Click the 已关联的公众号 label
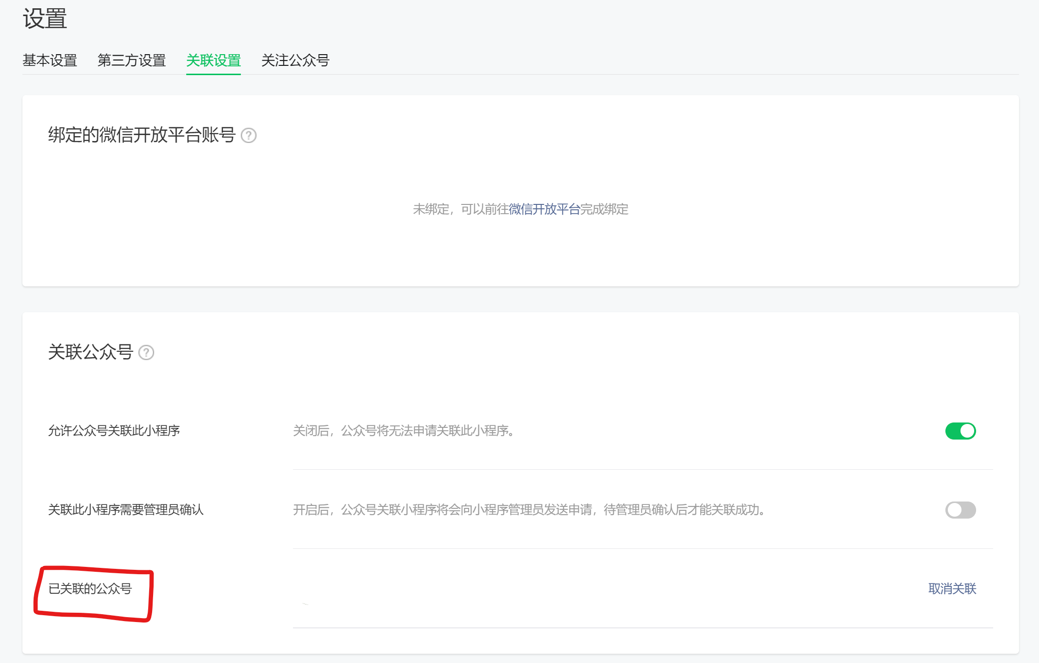1039x663 pixels. (90, 589)
